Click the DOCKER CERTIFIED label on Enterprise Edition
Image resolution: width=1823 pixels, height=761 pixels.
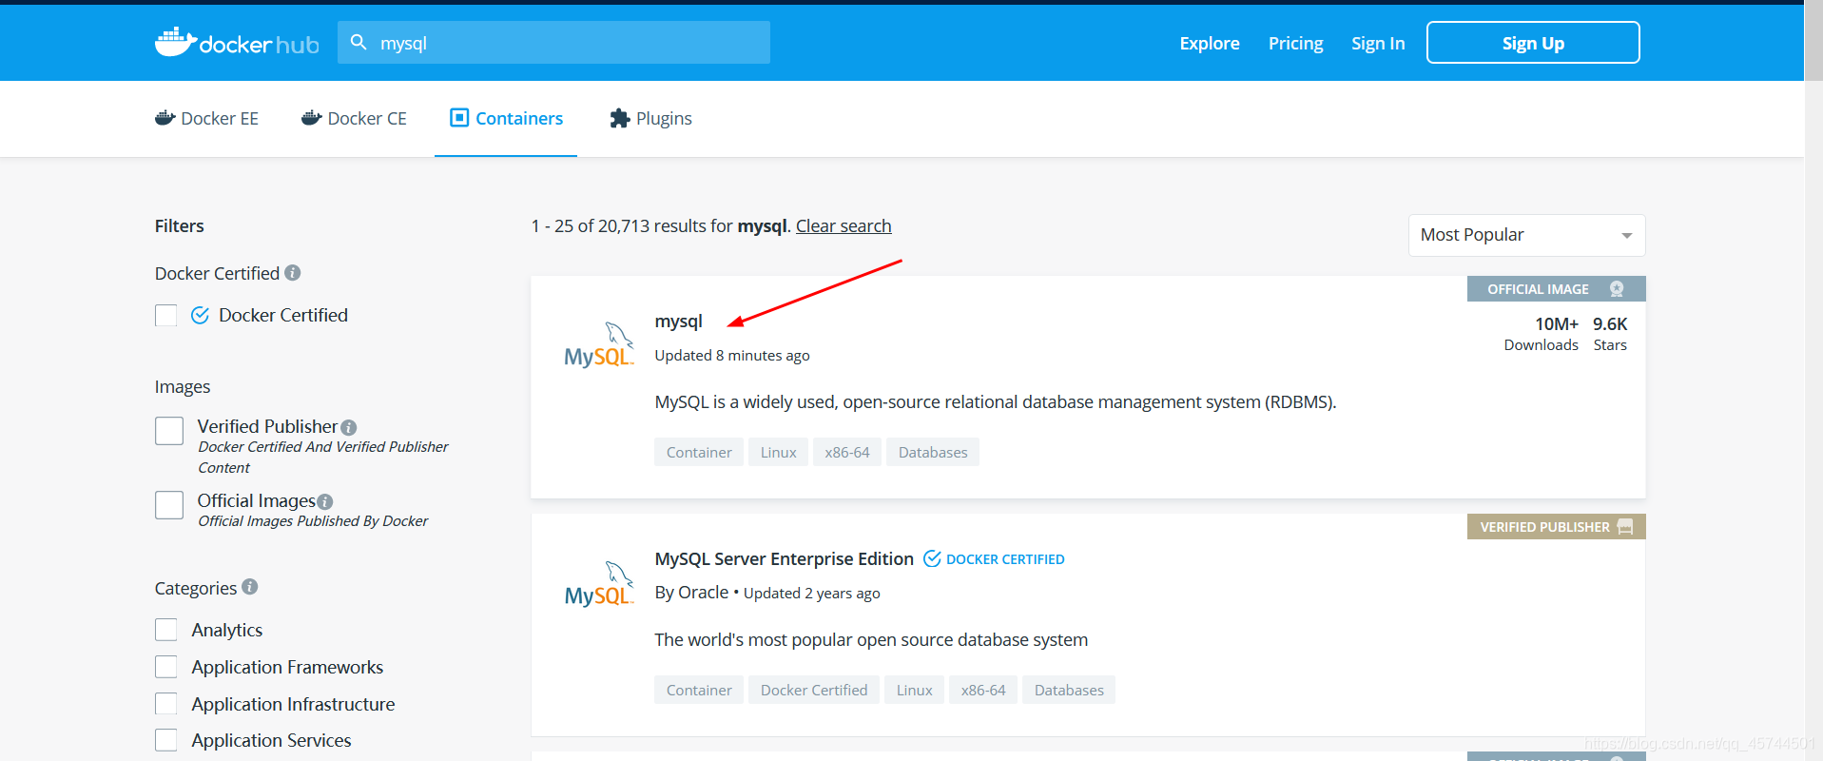coord(1005,559)
